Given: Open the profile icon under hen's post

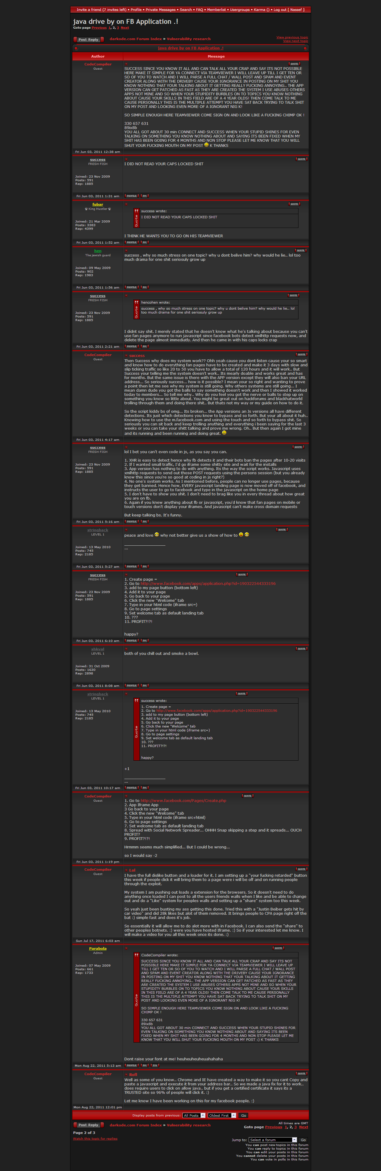Looking at the screenshot, I should coord(131,287).
